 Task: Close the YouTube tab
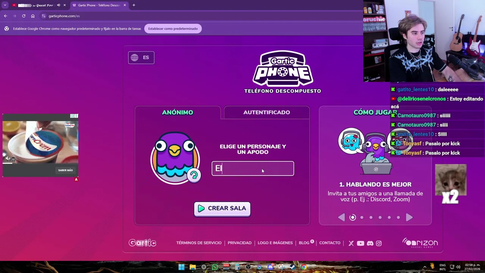click(x=64, y=5)
